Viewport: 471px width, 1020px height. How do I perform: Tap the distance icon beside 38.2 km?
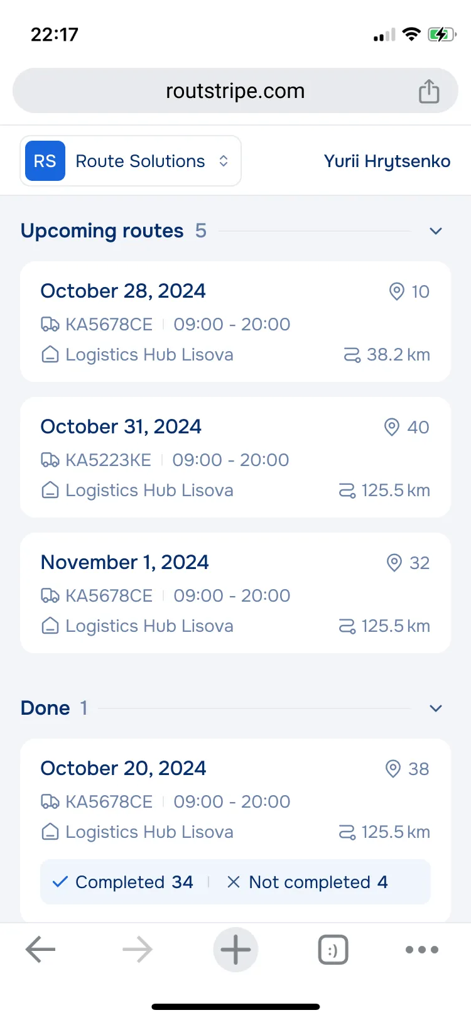352,355
